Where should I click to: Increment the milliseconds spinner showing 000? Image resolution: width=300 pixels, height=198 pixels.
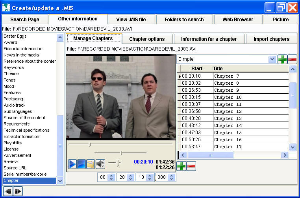tap(171, 176)
